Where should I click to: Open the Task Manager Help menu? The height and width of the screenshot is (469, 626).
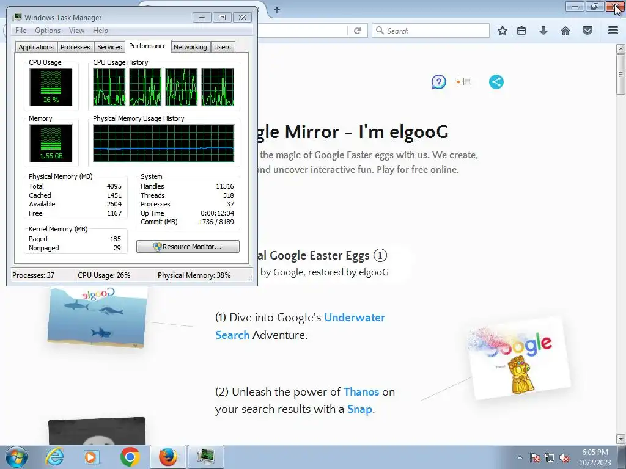[100, 31]
